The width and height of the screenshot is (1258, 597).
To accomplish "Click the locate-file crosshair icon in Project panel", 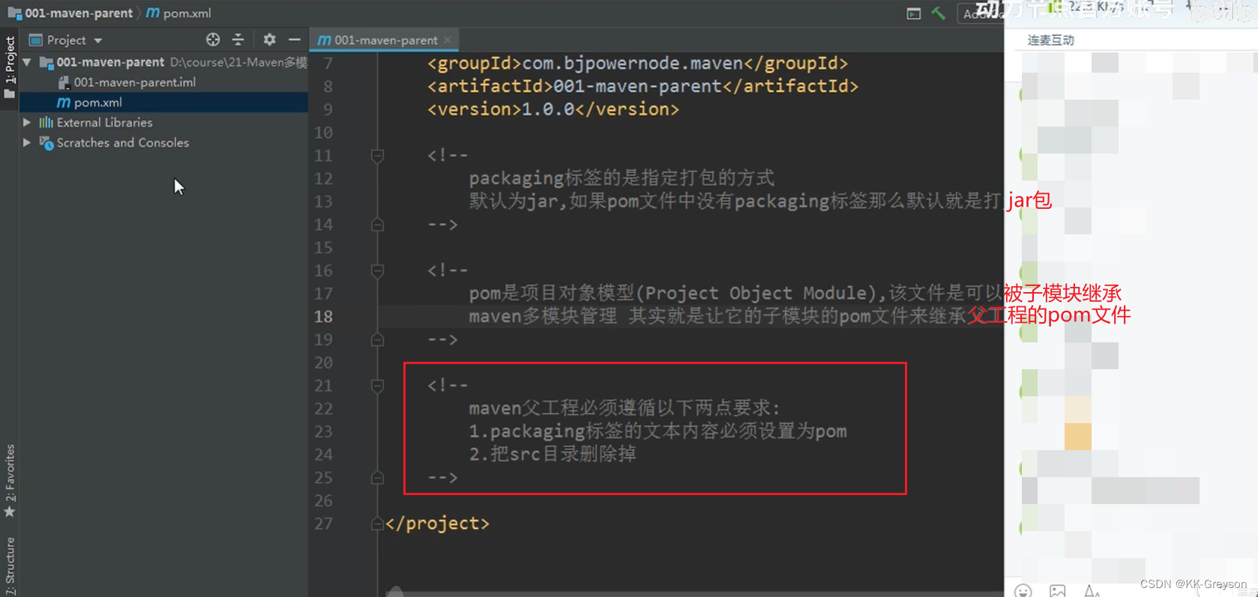I will (x=213, y=40).
